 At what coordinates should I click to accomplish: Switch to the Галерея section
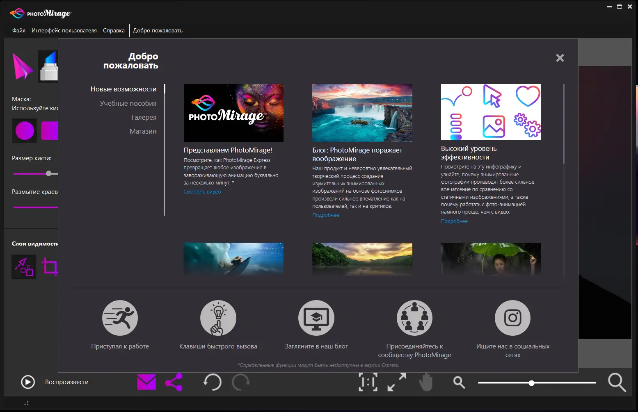[x=144, y=117]
